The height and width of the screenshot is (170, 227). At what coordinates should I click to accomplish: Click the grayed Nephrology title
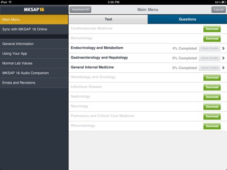pos(80,96)
